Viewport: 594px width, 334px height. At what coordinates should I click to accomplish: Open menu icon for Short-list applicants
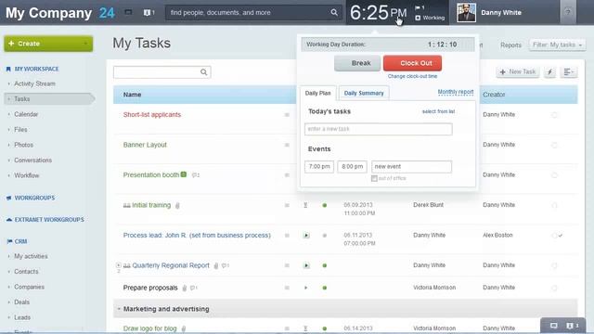point(287,115)
